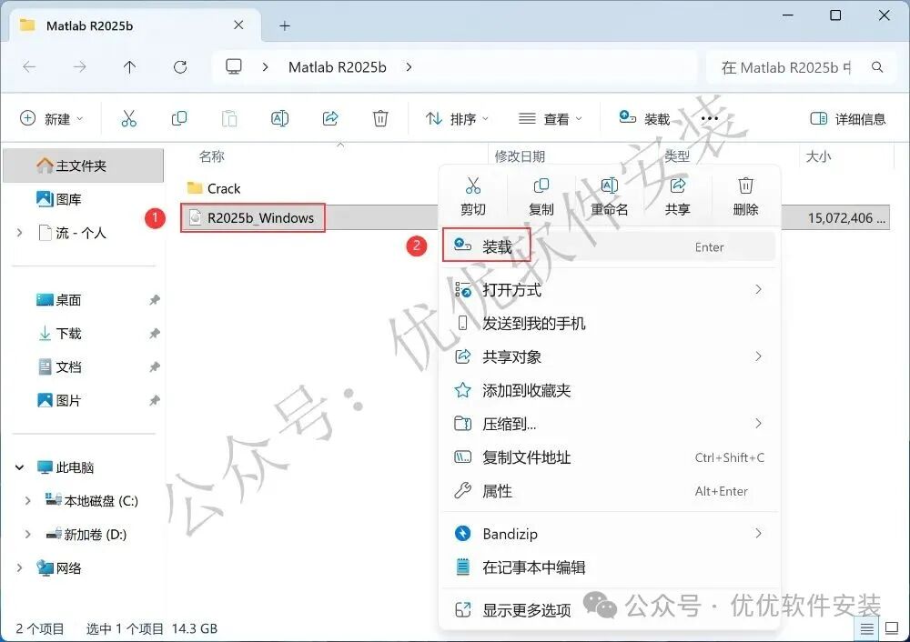Image resolution: width=910 pixels, height=642 pixels.
Task: Click the Copy icon in toolbar
Action: tap(179, 119)
